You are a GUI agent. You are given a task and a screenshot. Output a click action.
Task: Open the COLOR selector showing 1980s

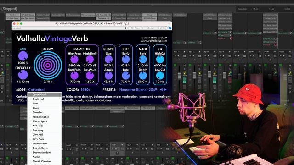85,90
